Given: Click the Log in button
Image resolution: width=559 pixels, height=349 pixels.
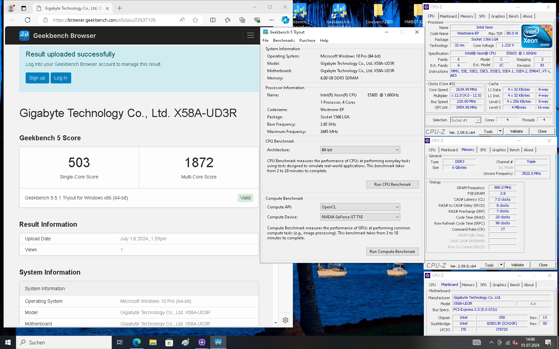Looking at the screenshot, I should coord(61,78).
